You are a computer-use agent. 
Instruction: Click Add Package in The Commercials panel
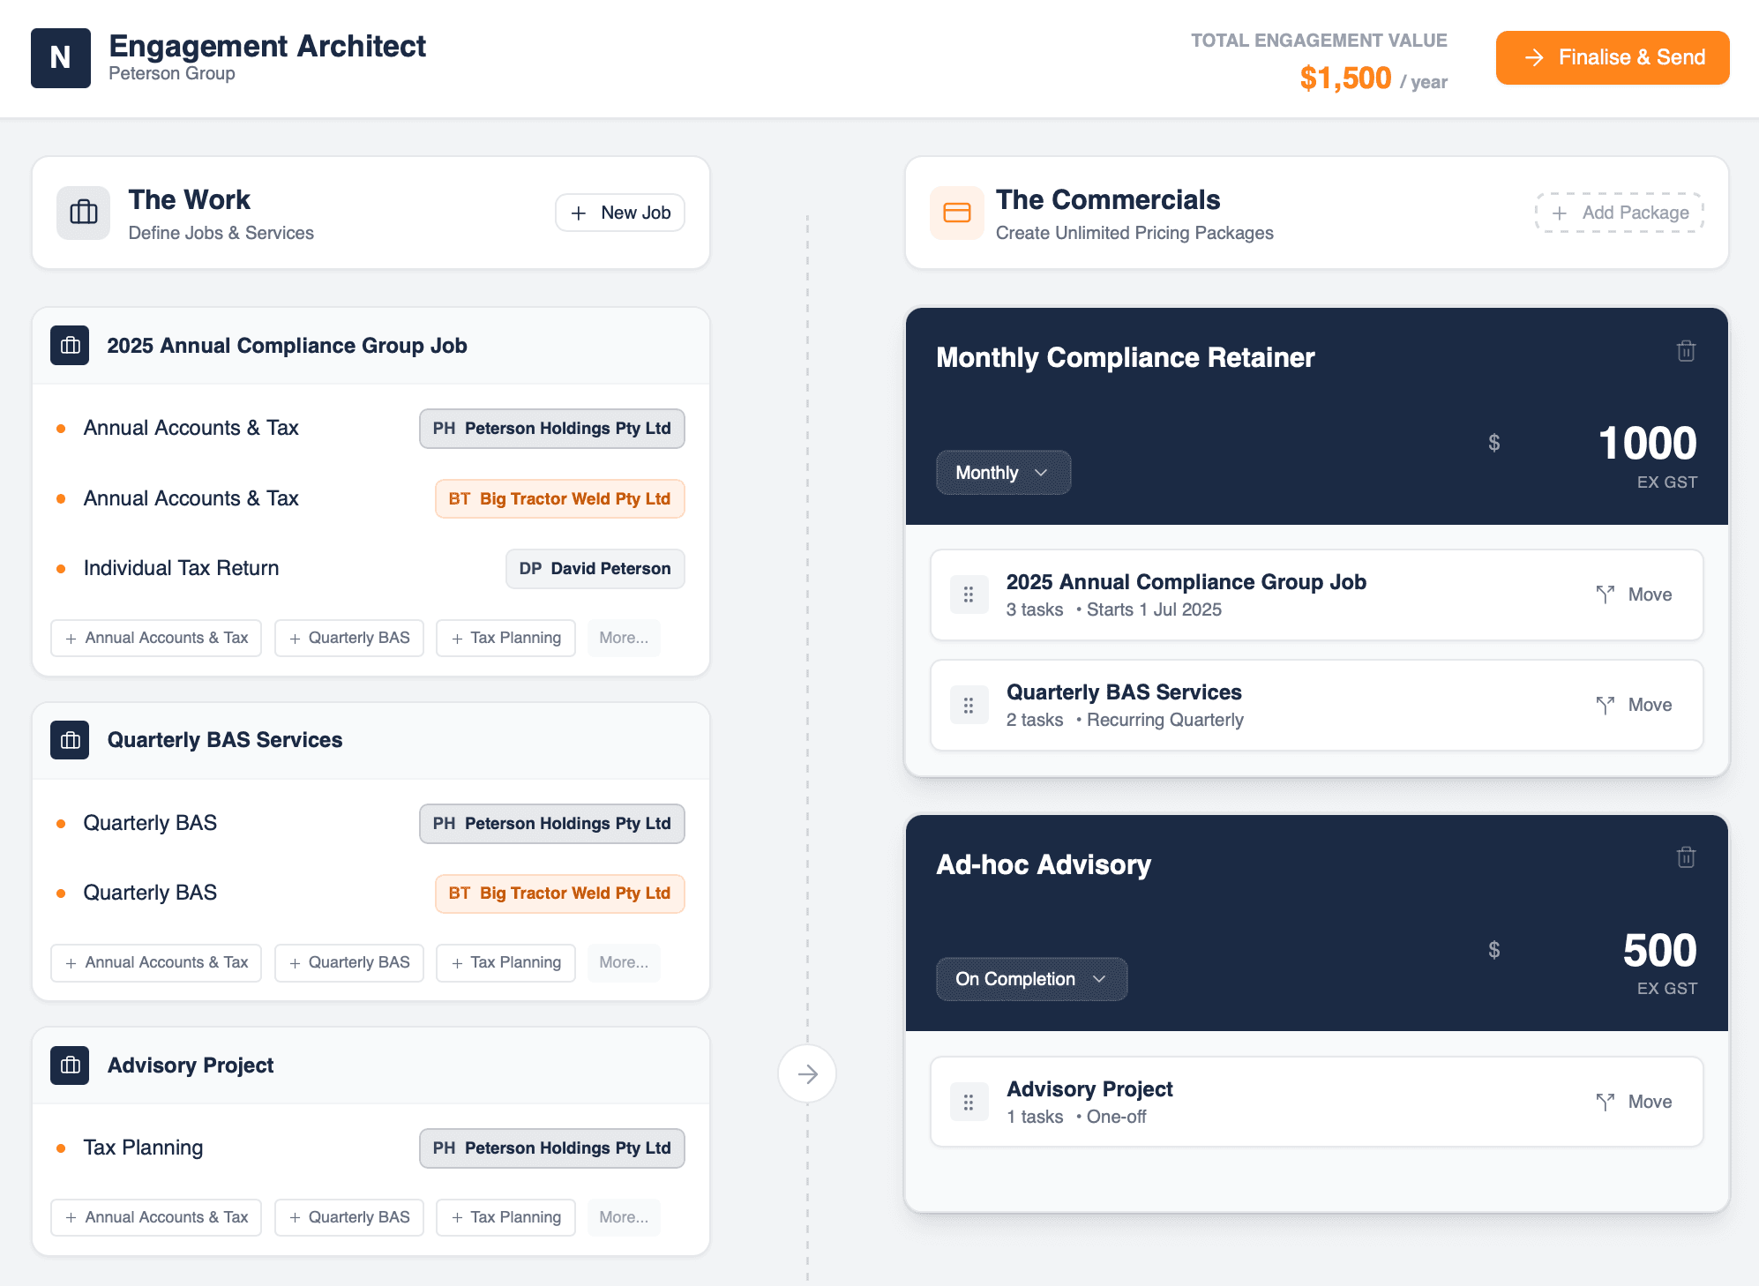click(x=1619, y=213)
